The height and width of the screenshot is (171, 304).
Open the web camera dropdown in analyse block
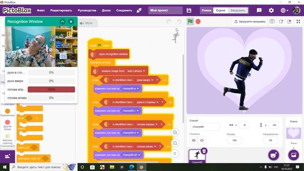click(136, 71)
